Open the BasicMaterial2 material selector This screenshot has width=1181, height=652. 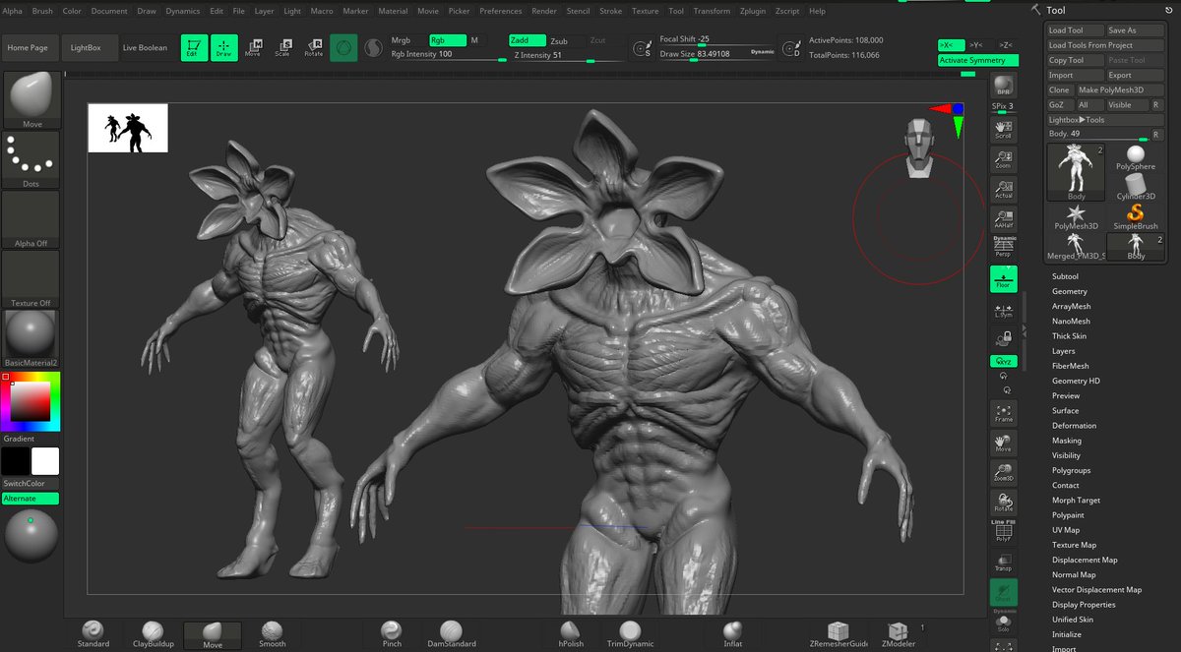[32, 339]
